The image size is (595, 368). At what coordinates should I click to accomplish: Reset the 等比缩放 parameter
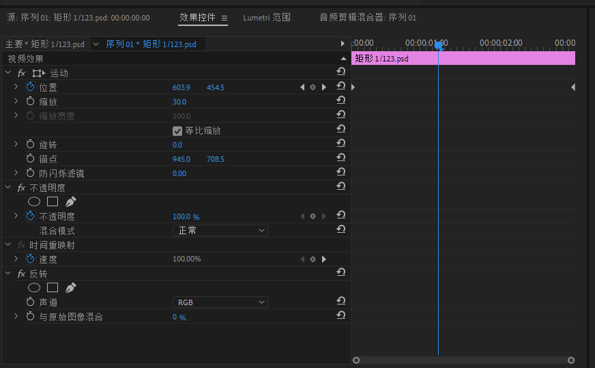[x=340, y=129]
